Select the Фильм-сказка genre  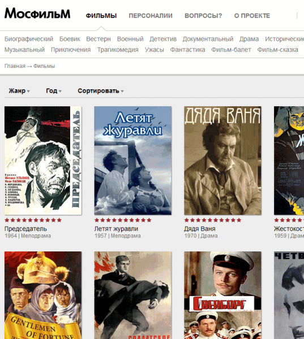(x=277, y=50)
